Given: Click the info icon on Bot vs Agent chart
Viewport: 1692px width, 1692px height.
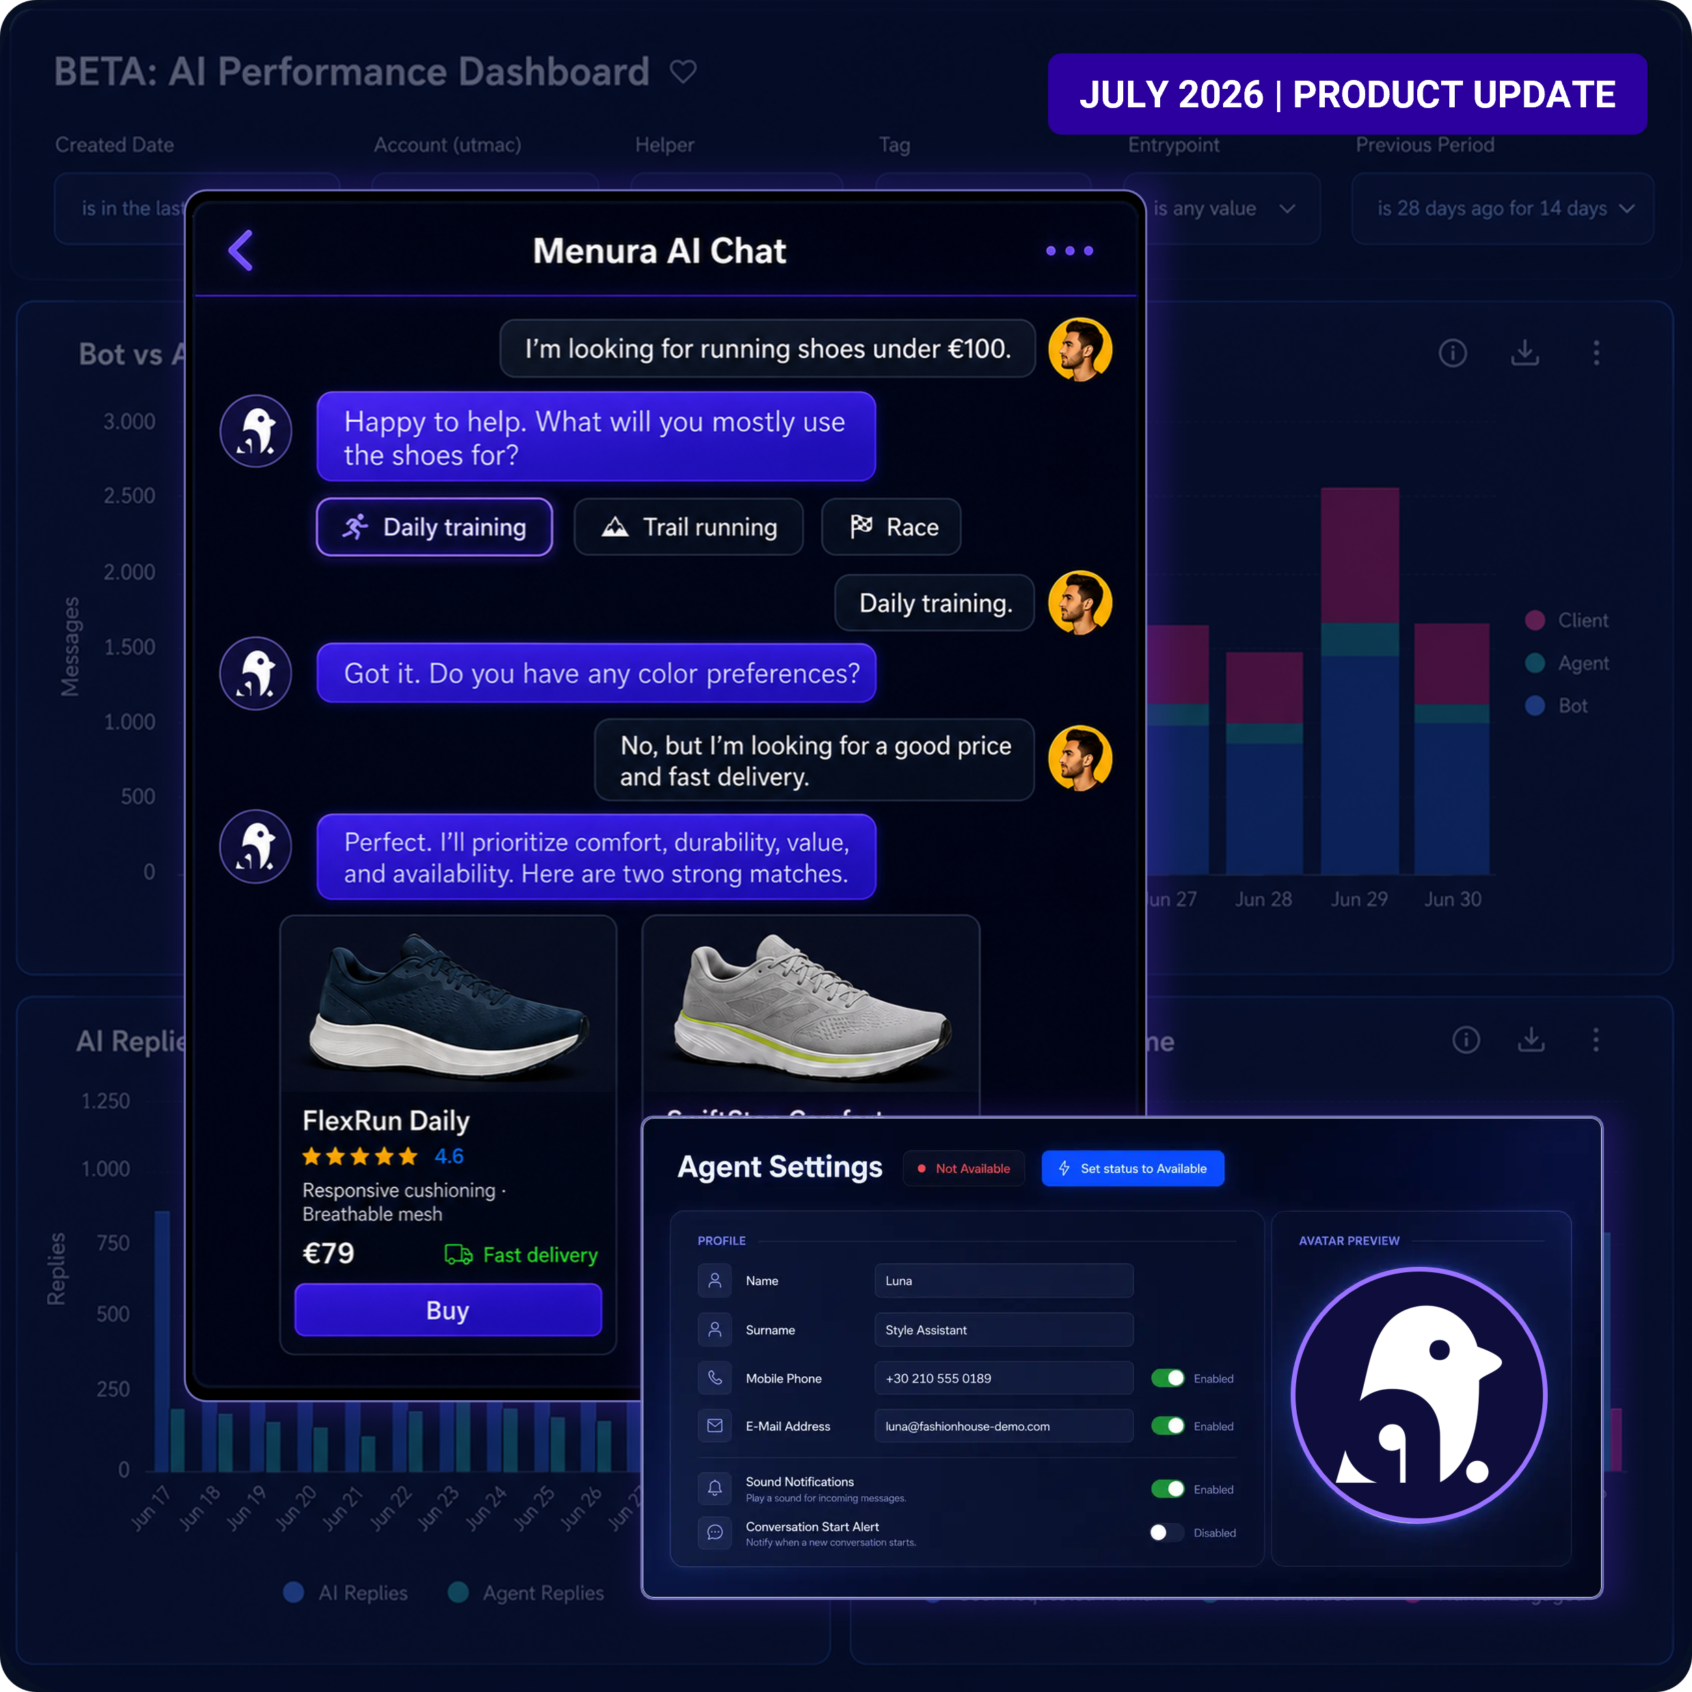Looking at the screenshot, I should pyautogui.click(x=1453, y=353).
